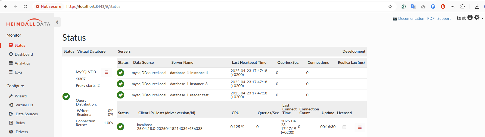Select Data Sources under Configure
Viewport: 485px width, 137px height.
tap(27, 114)
